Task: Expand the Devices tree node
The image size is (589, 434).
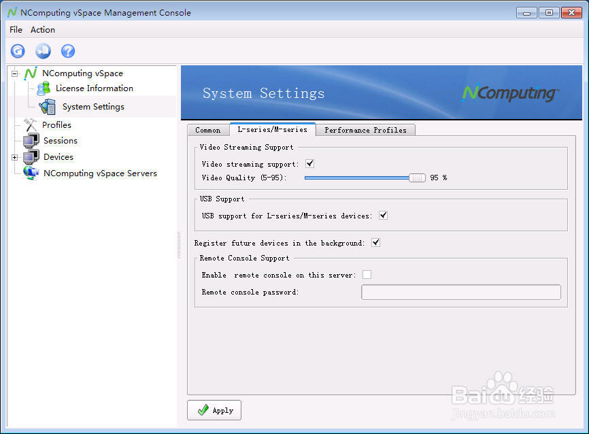Action: coord(15,157)
